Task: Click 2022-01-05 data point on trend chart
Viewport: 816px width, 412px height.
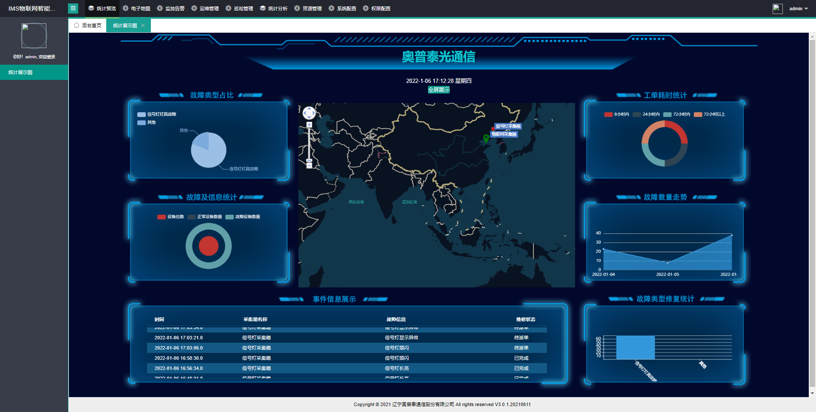Action: pos(668,263)
